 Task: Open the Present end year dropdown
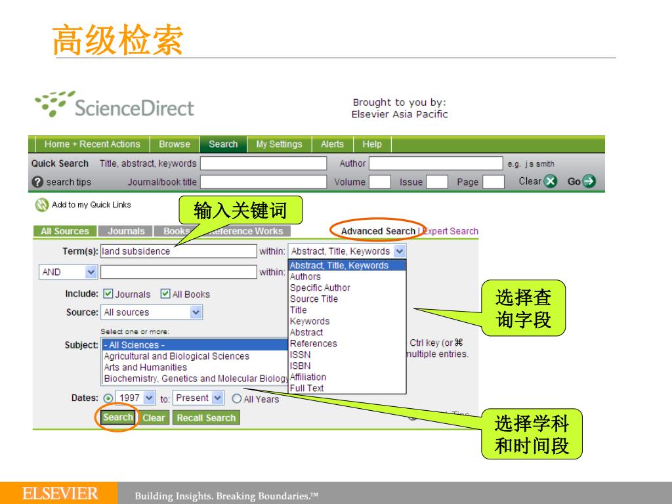pyautogui.click(x=218, y=398)
